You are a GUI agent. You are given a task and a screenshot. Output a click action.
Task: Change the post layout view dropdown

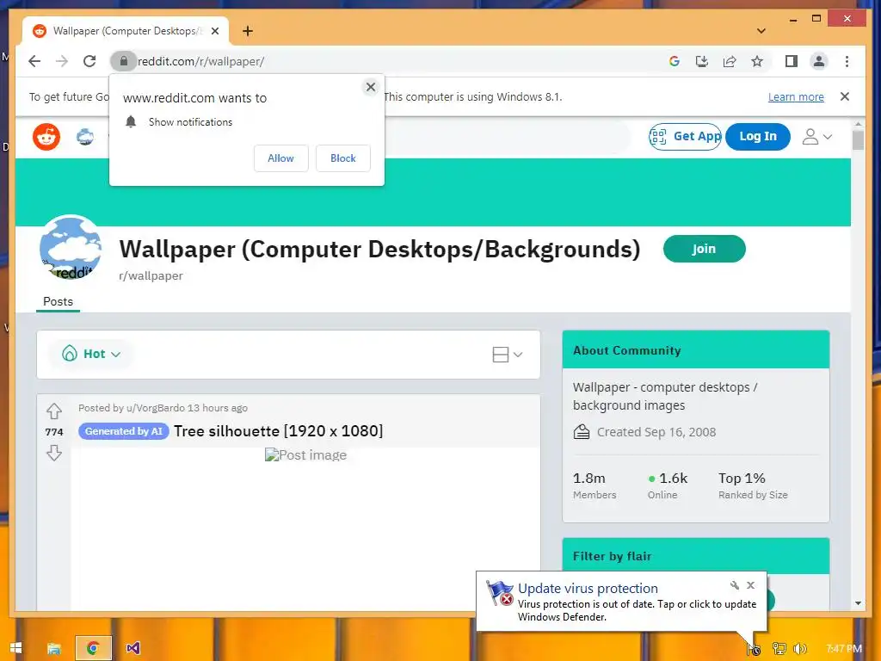click(508, 354)
